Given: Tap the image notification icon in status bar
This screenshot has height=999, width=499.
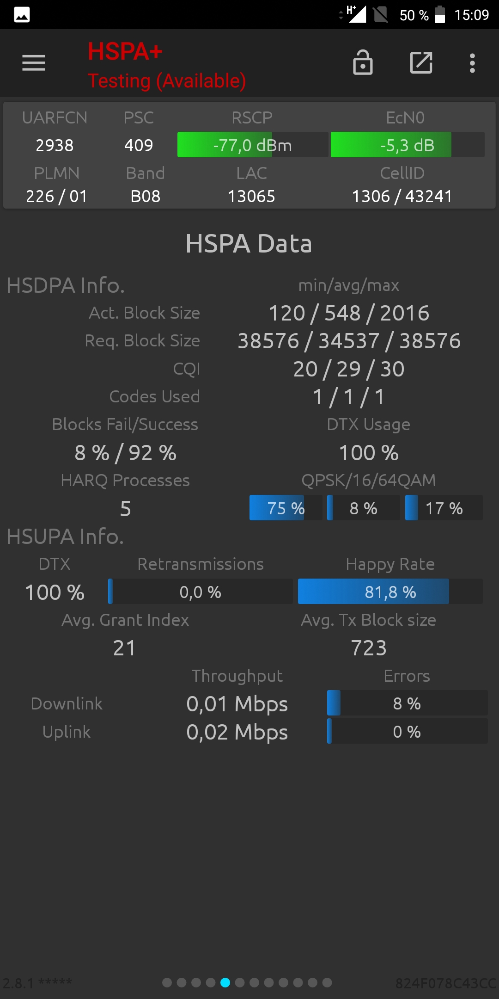Looking at the screenshot, I should [22, 15].
